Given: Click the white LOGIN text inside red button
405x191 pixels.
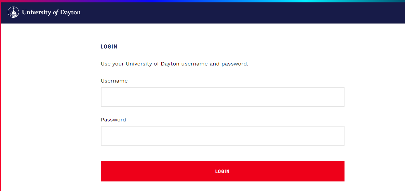Looking at the screenshot, I should [222, 172].
